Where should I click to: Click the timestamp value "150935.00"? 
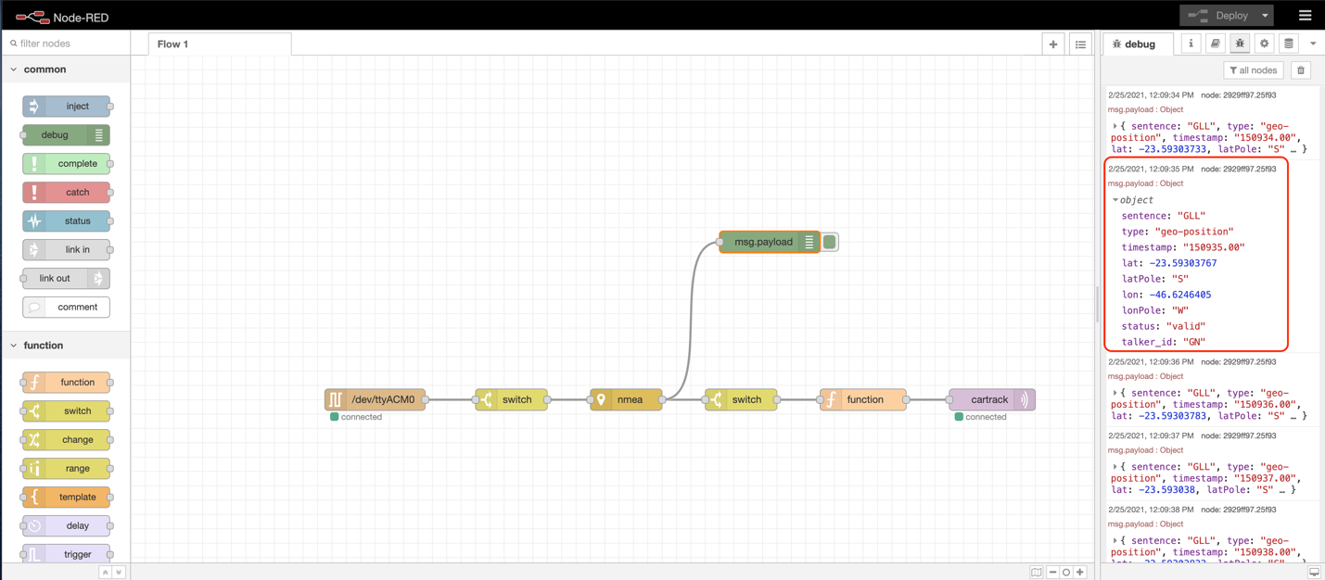1215,247
